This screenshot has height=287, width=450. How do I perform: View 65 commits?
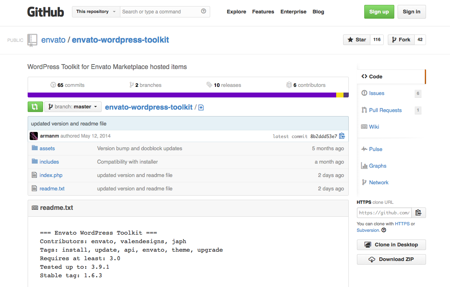click(x=67, y=85)
